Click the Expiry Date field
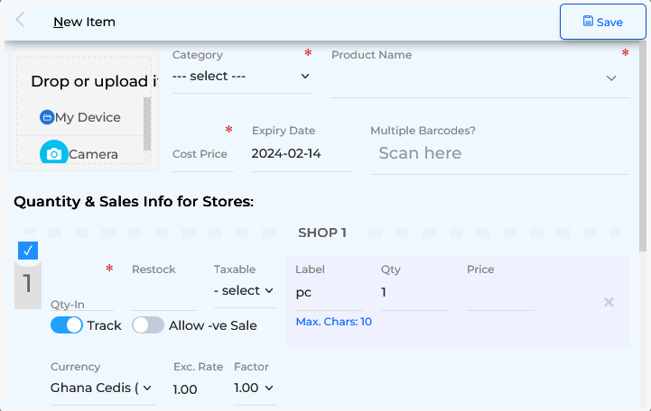The height and width of the screenshot is (411, 651). coord(300,153)
